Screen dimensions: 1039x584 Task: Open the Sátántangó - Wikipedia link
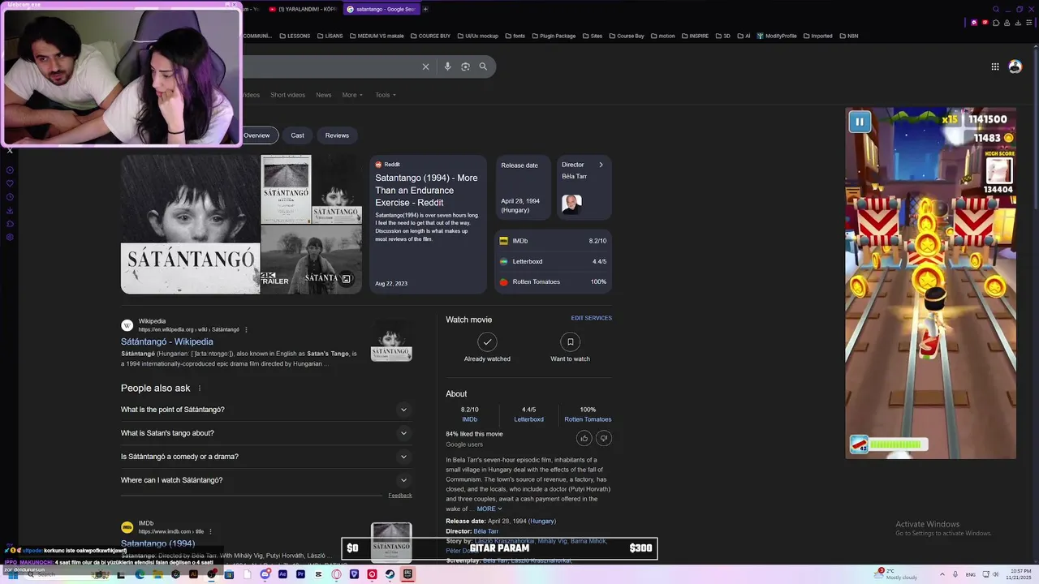[167, 341]
